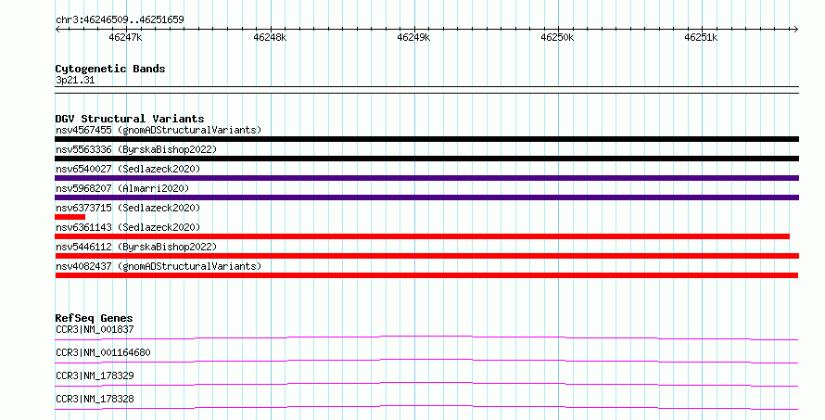The image size is (825, 420).
Task: Click the RefSeq Genes track title
Action: pos(94,318)
